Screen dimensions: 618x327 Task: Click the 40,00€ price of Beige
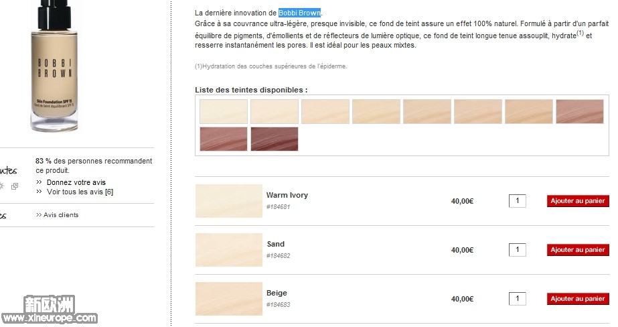point(462,299)
